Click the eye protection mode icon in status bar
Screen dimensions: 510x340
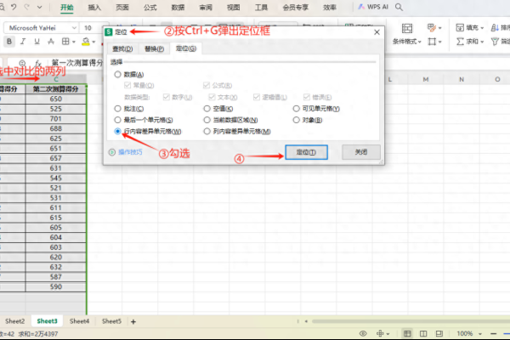click(x=363, y=333)
